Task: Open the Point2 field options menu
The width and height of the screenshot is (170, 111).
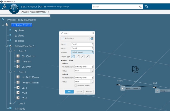Action: point(92,48)
